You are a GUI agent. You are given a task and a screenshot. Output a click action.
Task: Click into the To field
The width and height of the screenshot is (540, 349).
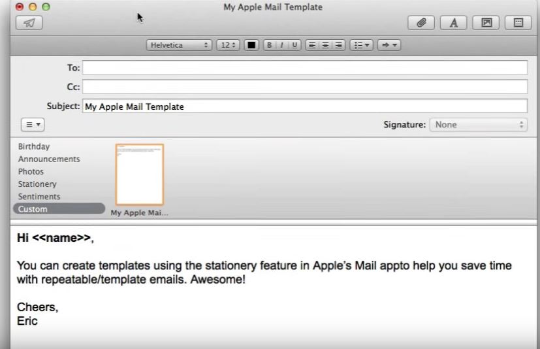[x=305, y=67]
